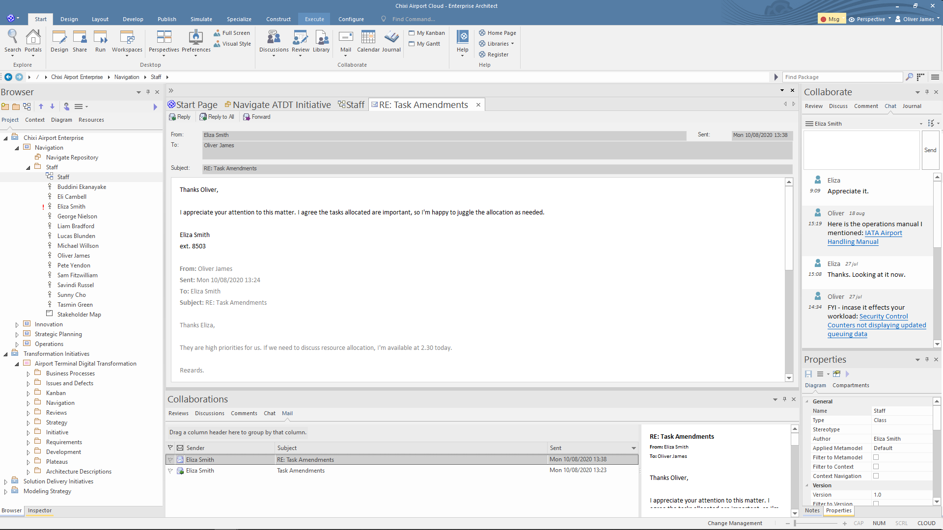Viewport: 943px width, 530px height.
Task: Enable the Filter to Metamodel checkbox
Action: click(876, 457)
